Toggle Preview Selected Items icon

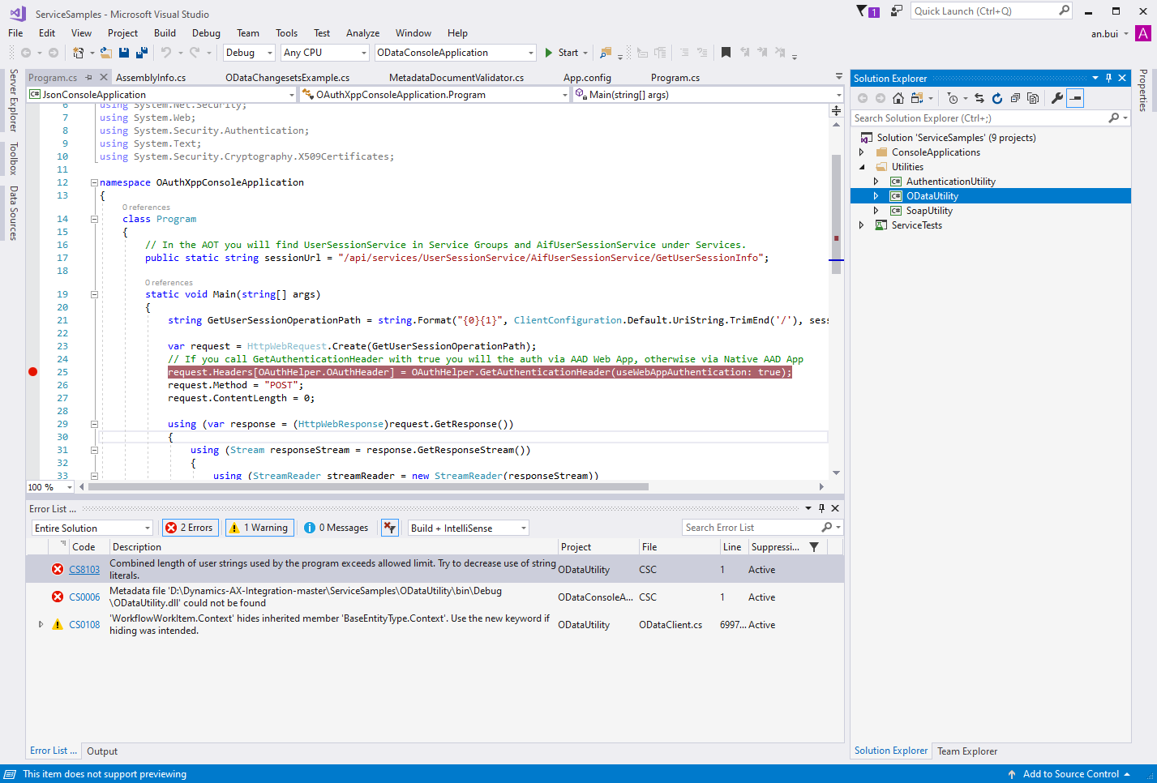coord(1075,98)
